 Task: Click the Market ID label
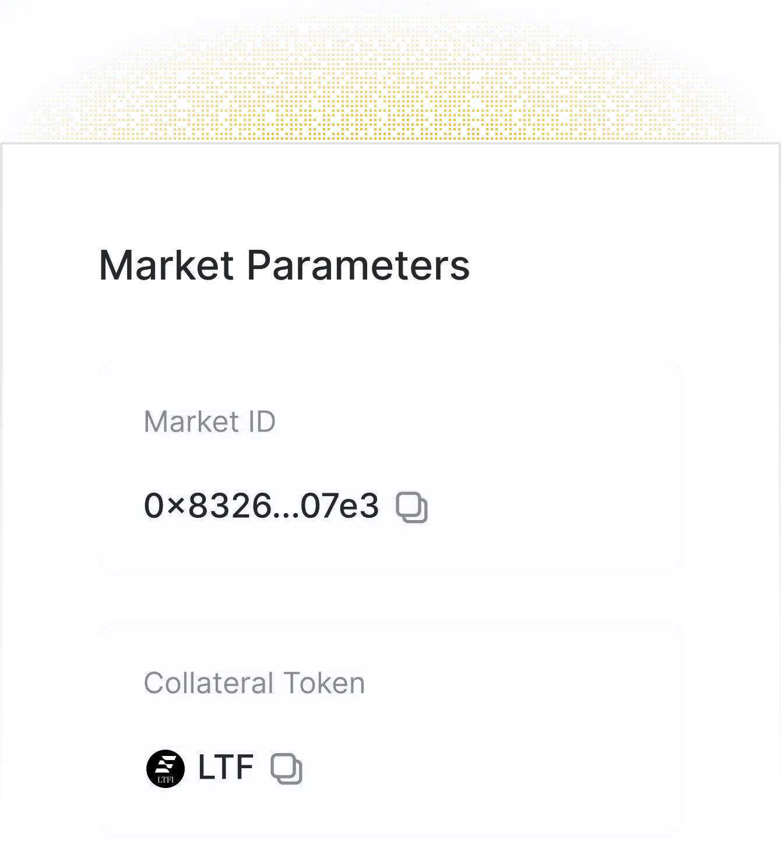[x=209, y=421]
